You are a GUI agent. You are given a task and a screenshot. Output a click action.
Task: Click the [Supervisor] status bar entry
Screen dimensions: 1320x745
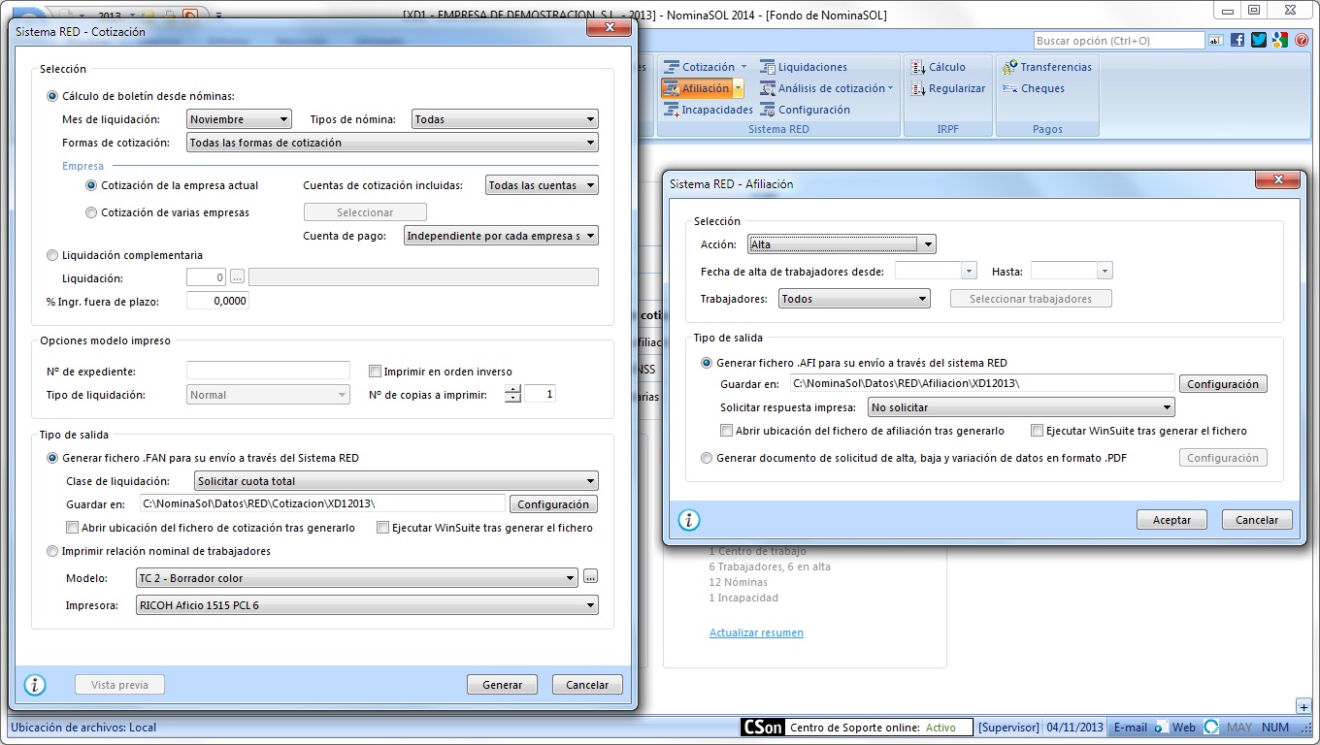(1008, 728)
